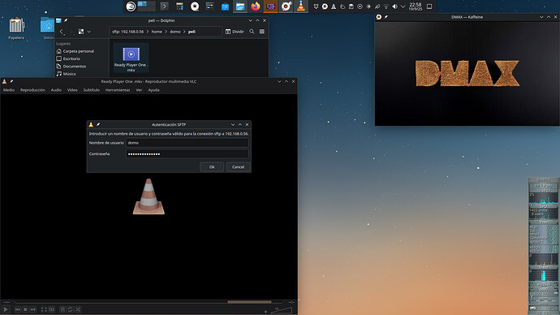Image resolution: width=560 pixels, height=315 pixels.
Task: Expand the chevron after domo breadcrumb
Action: coord(184,32)
